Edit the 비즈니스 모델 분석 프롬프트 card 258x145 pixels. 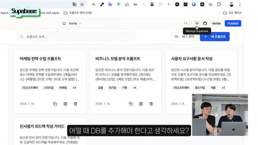(141, 104)
